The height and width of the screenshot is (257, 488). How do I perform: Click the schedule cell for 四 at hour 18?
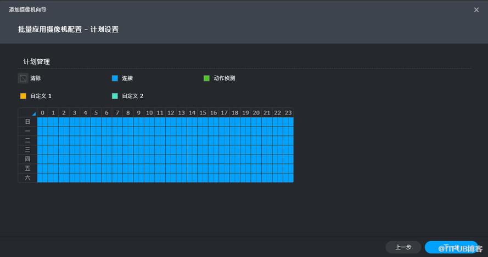click(x=235, y=159)
